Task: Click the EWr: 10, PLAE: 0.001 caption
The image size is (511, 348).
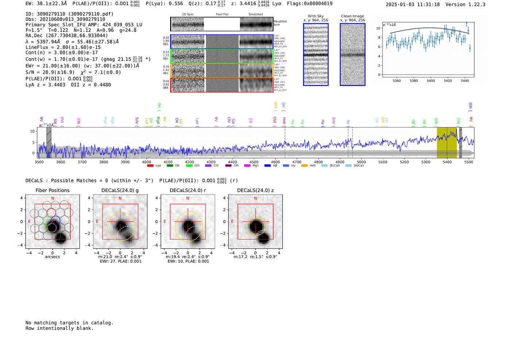Action: pyautogui.click(x=188, y=261)
